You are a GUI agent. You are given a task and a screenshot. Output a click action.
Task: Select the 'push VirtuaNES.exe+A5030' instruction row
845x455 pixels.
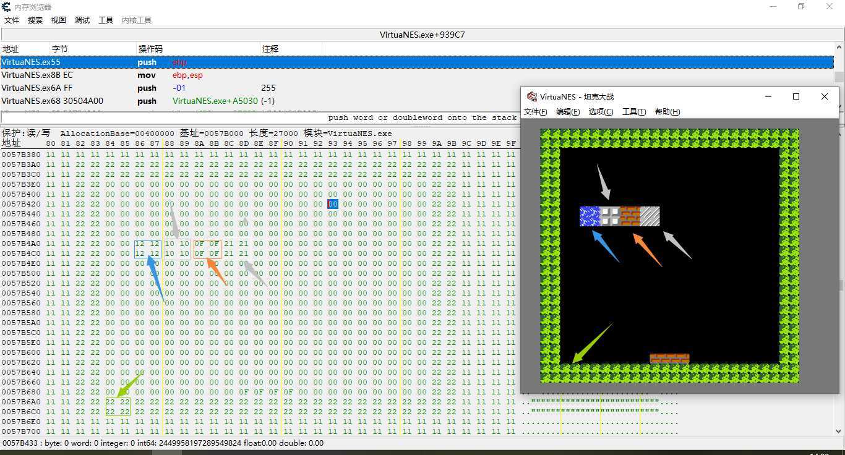[x=260, y=101]
